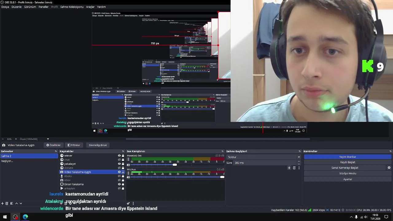Open audio mixer menu dots at bottom
393x221 pixels.
click(x=133, y=203)
